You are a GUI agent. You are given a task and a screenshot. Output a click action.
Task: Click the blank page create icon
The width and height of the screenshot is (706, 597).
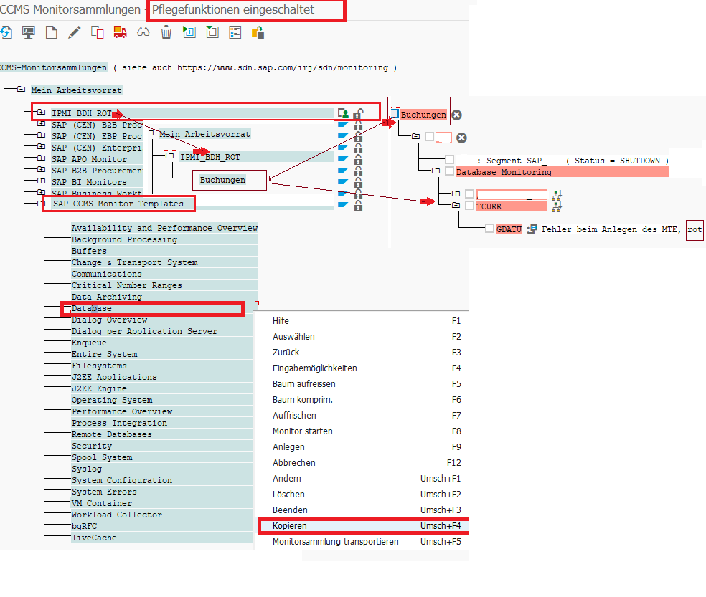click(51, 32)
